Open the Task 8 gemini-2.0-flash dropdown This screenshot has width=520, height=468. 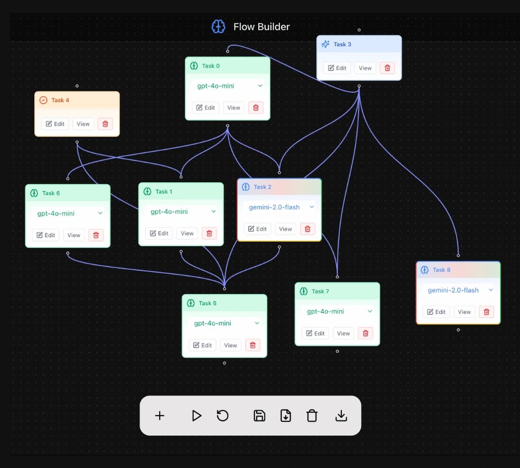(458, 290)
